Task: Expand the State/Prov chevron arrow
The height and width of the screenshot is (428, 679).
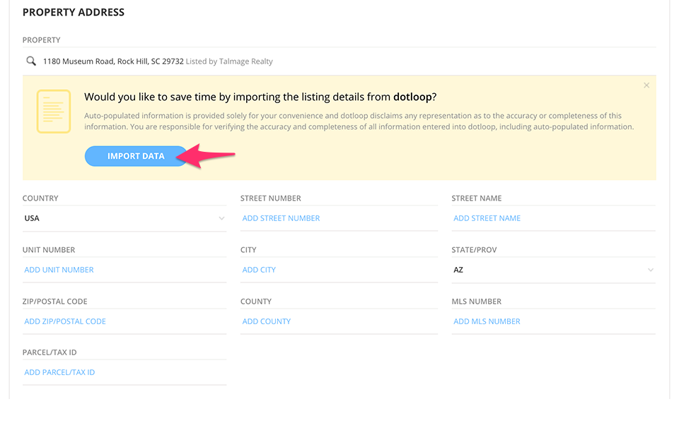Action: [650, 270]
